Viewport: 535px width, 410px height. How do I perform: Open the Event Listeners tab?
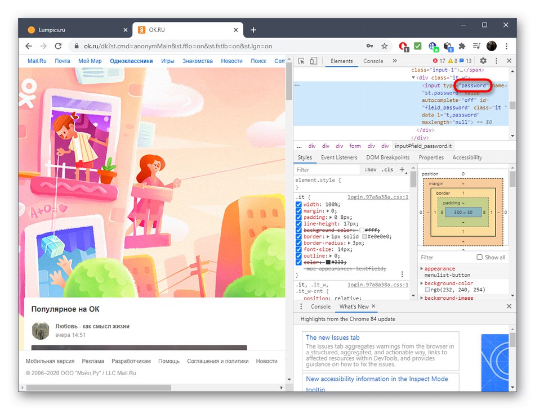click(x=339, y=157)
